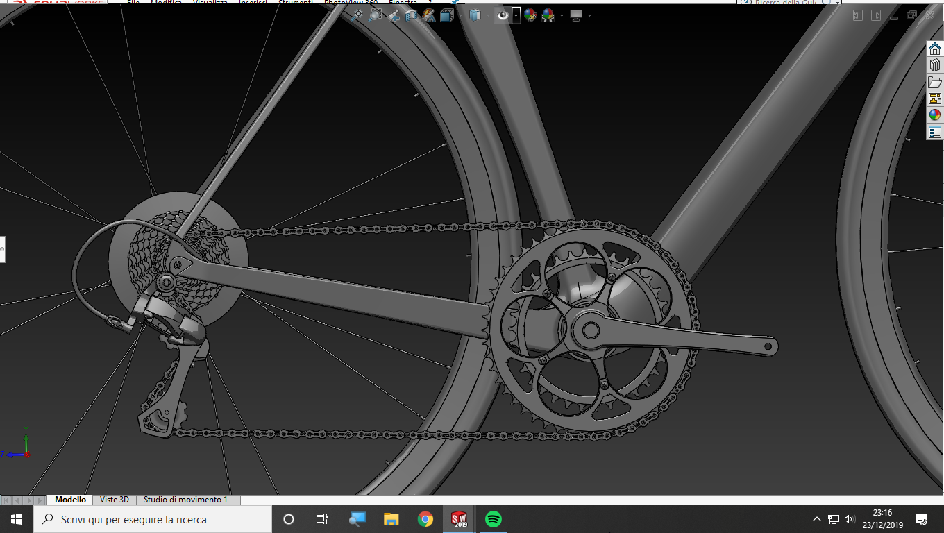Click the Windows Start button
Viewport: 944px width, 533px height.
[x=17, y=519]
